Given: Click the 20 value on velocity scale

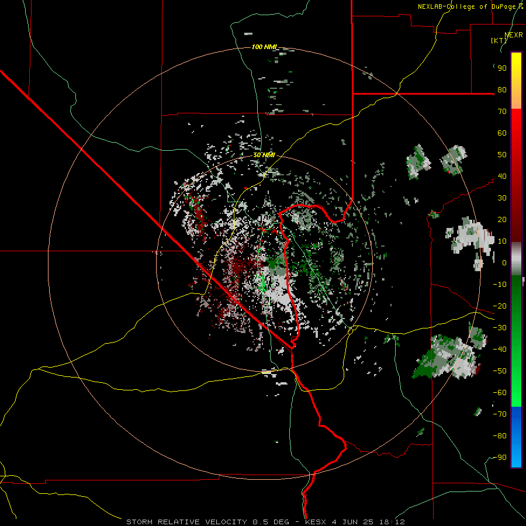Looking at the screenshot, I should pos(502,220).
